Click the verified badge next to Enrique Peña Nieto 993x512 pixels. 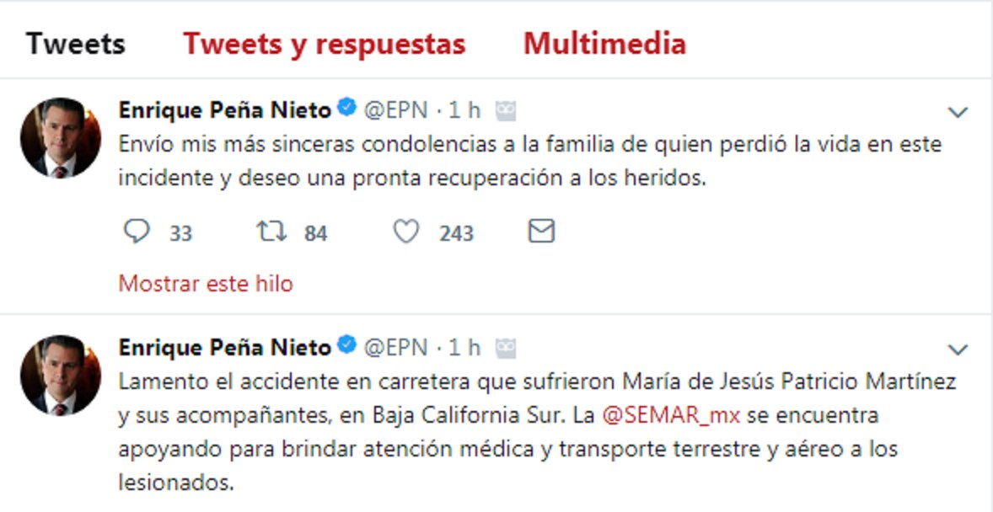[x=346, y=107]
